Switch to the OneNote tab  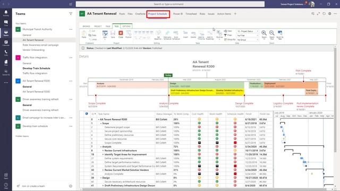(140, 14)
